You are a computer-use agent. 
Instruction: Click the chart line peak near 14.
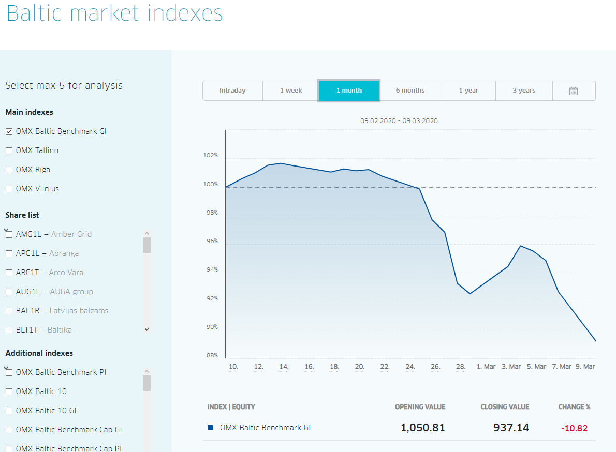tap(281, 163)
